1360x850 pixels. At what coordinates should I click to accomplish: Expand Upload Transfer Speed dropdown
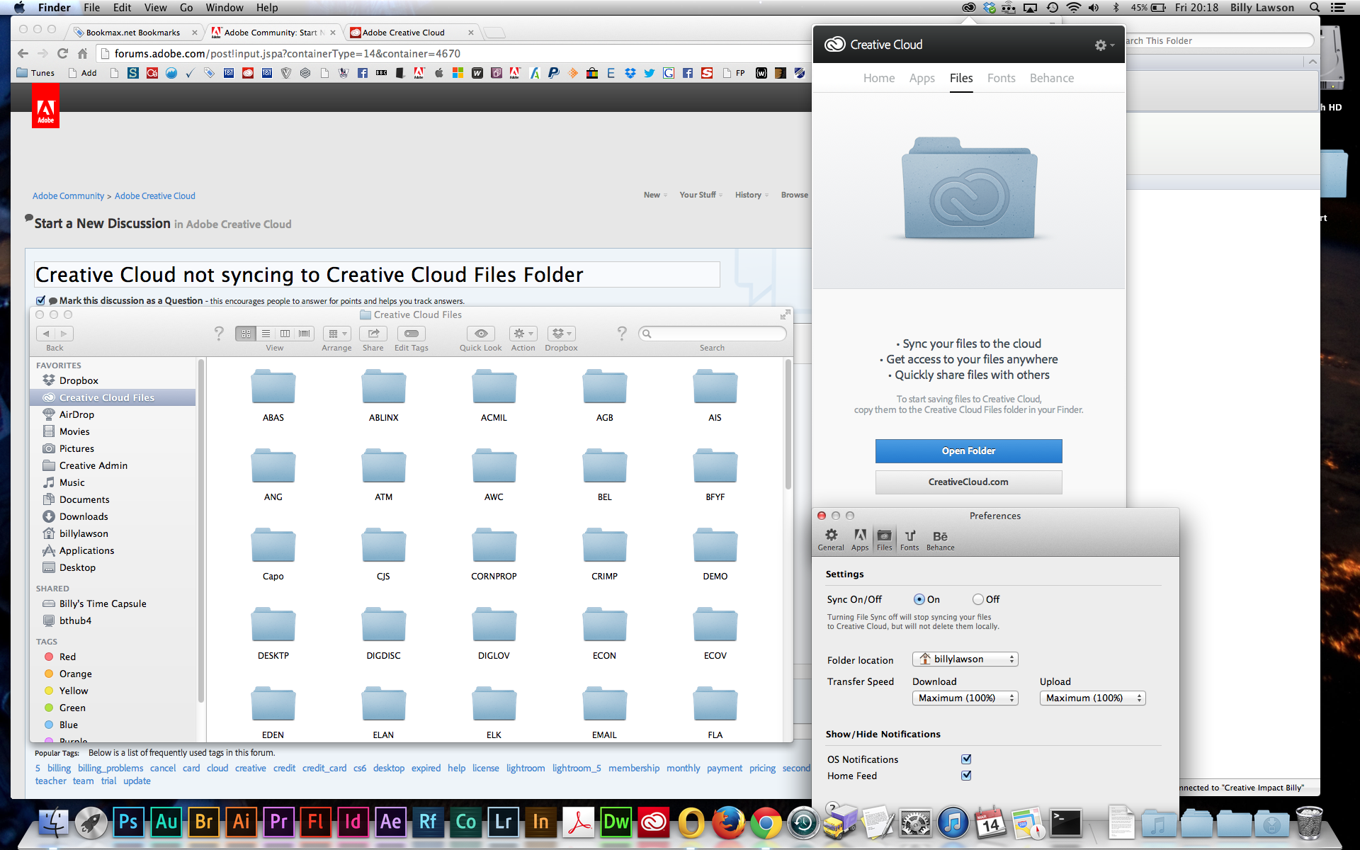[x=1089, y=697]
